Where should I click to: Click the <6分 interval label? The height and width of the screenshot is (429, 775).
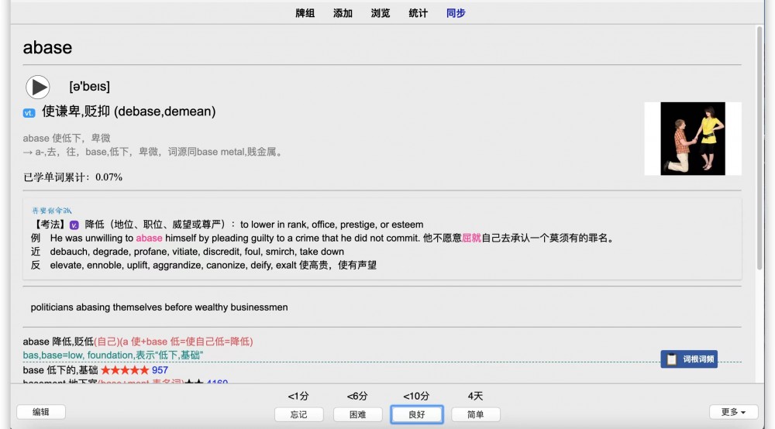(x=357, y=396)
